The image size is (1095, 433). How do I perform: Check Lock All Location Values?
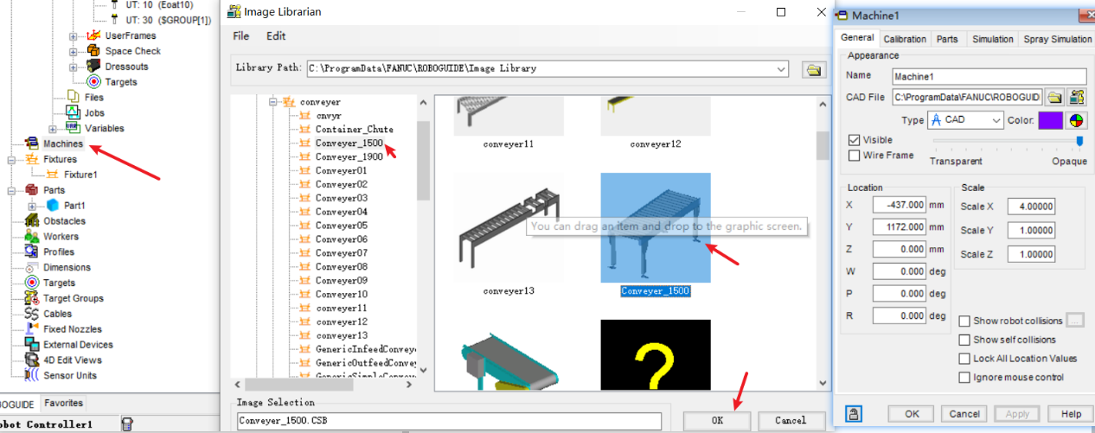pos(964,359)
